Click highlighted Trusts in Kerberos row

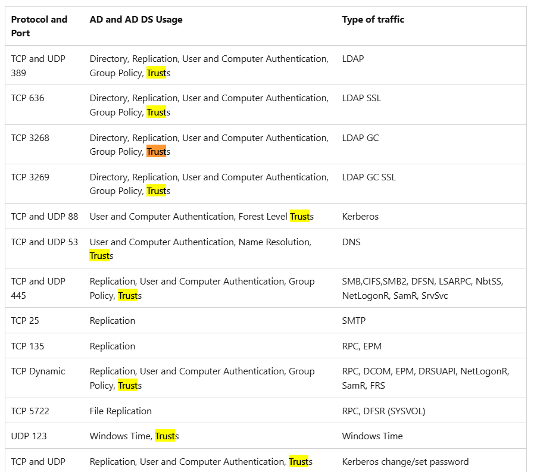[301, 216]
